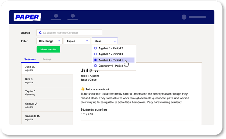
Task: Switch to the Essays tab
Action: pyautogui.click(x=47, y=60)
